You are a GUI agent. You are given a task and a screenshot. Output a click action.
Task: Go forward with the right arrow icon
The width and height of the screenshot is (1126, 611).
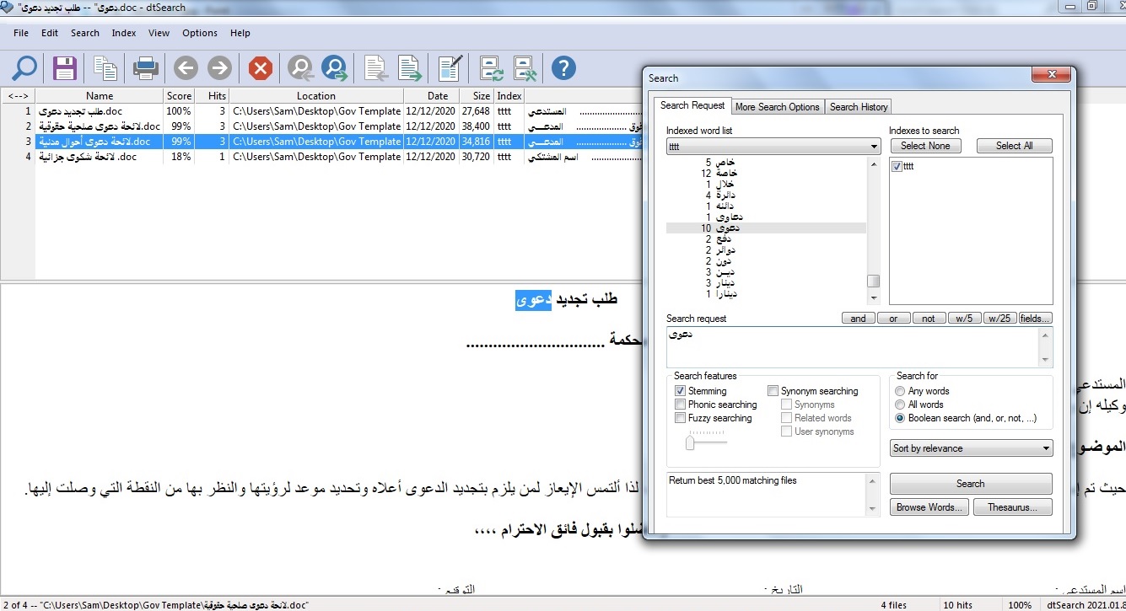[219, 67]
